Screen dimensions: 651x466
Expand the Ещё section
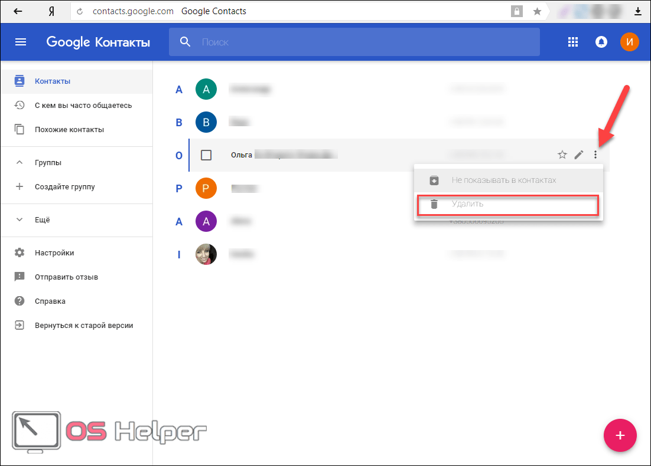coord(19,220)
